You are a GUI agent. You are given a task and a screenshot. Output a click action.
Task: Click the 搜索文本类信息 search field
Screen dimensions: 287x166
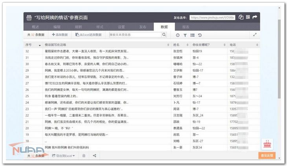tap(135, 35)
